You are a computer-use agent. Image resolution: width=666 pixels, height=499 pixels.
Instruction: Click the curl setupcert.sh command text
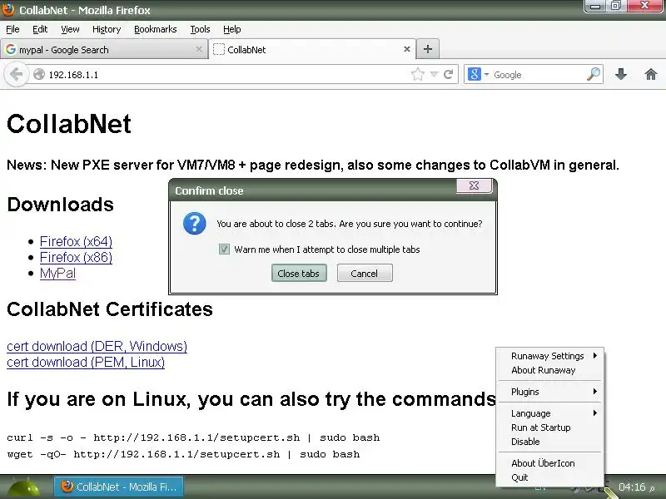pyautogui.click(x=193, y=437)
